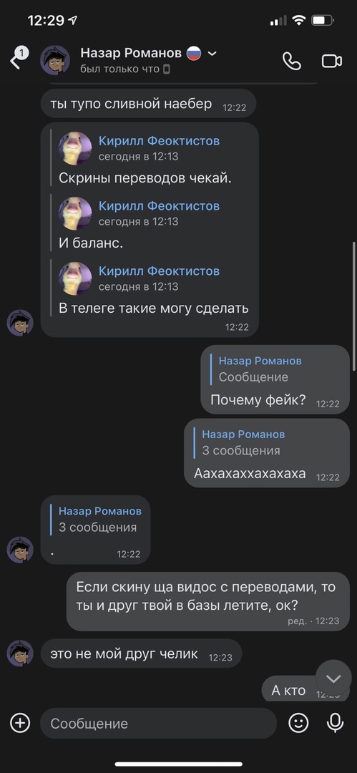Viewport: 357px width, 773px height.
Task: Start a voice call with Назар Романов
Action: pos(291,61)
